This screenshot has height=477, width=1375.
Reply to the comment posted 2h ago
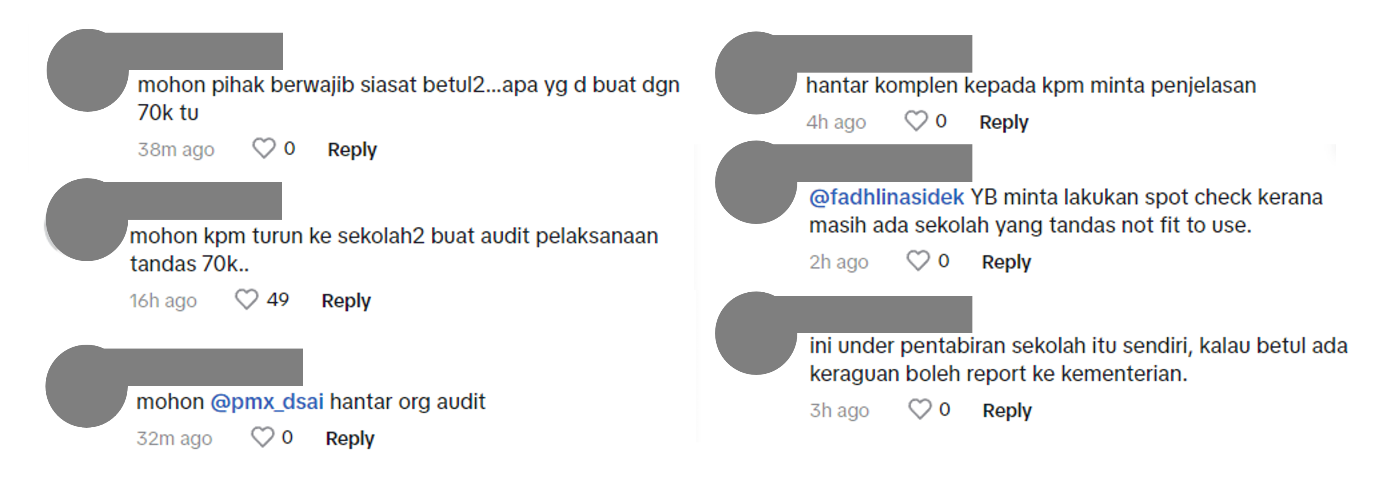1006,262
